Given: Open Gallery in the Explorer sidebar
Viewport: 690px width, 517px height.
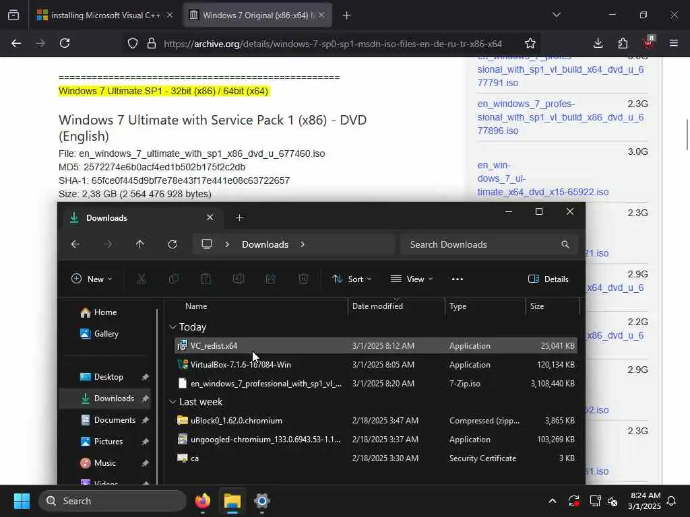Looking at the screenshot, I should (104, 334).
